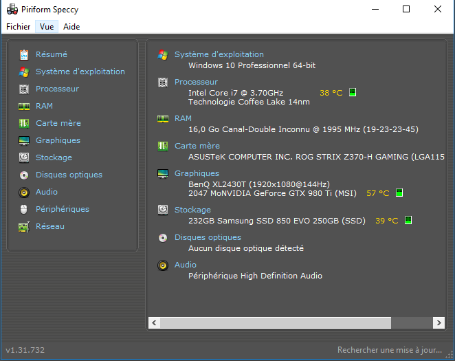Open the Fichier menu
The width and height of the screenshot is (455, 361).
coord(19,27)
